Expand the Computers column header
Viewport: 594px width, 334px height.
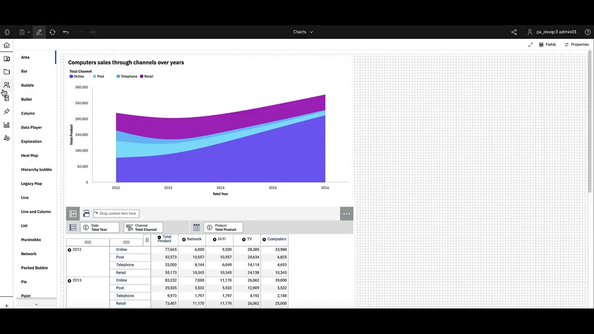click(x=264, y=239)
